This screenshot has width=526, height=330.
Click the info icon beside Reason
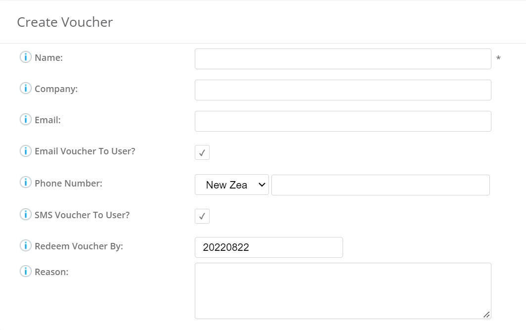pyautogui.click(x=25, y=271)
